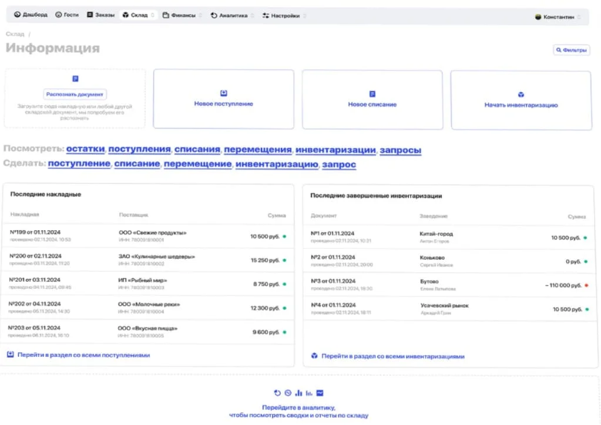Open inventory №3 от 01.11.2024
The image size is (601, 425).
coord(333,281)
